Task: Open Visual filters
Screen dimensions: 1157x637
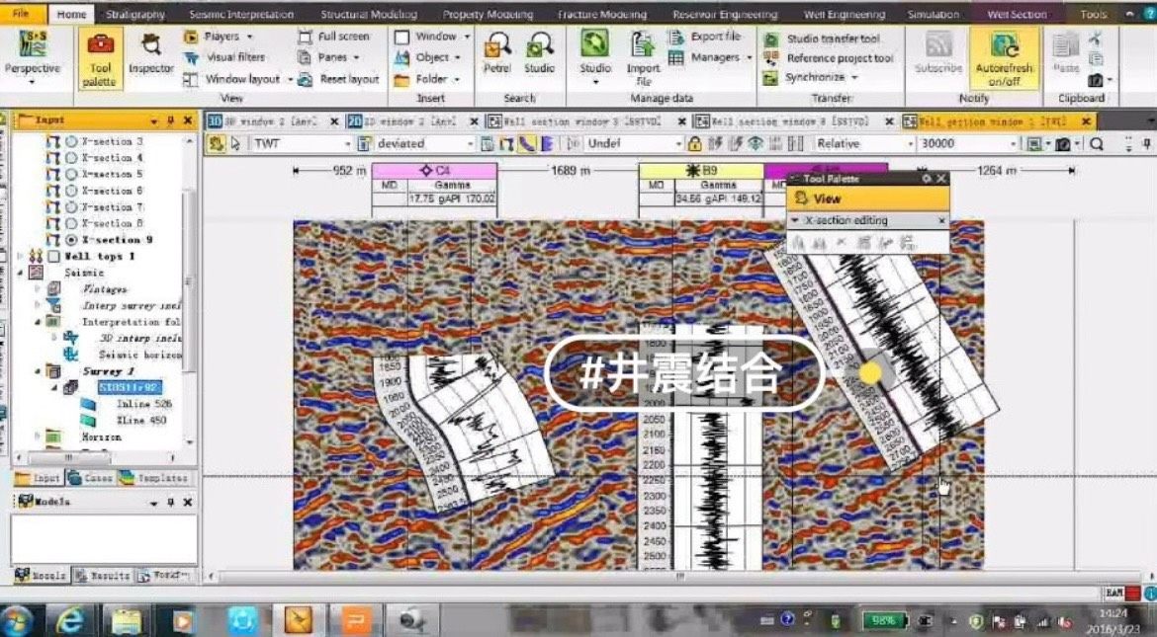Action: [224, 57]
